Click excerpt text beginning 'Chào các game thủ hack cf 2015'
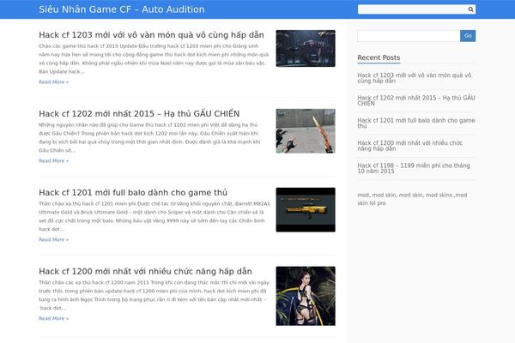Screen dimensions: 515x343 click(154, 59)
